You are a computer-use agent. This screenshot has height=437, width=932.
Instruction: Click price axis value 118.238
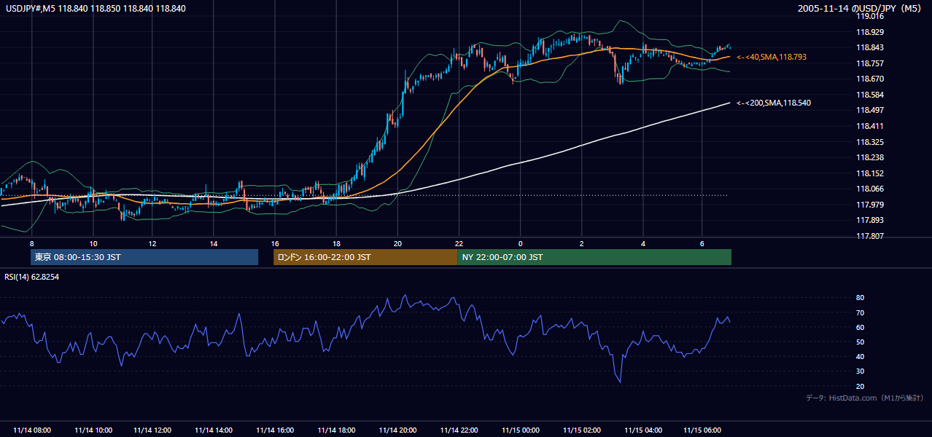click(x=870, y=157)
